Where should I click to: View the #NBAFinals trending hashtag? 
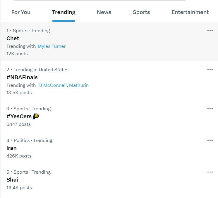coord(22,77)
